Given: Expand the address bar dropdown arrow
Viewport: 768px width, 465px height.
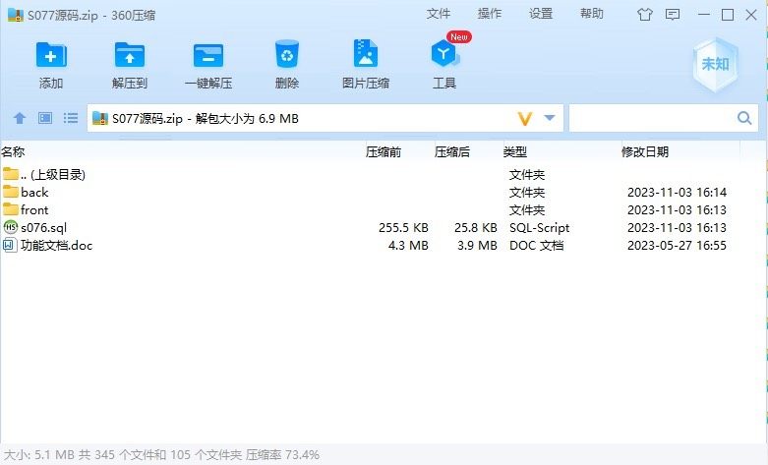Looking at the screenshot, I should click(550, 118).
